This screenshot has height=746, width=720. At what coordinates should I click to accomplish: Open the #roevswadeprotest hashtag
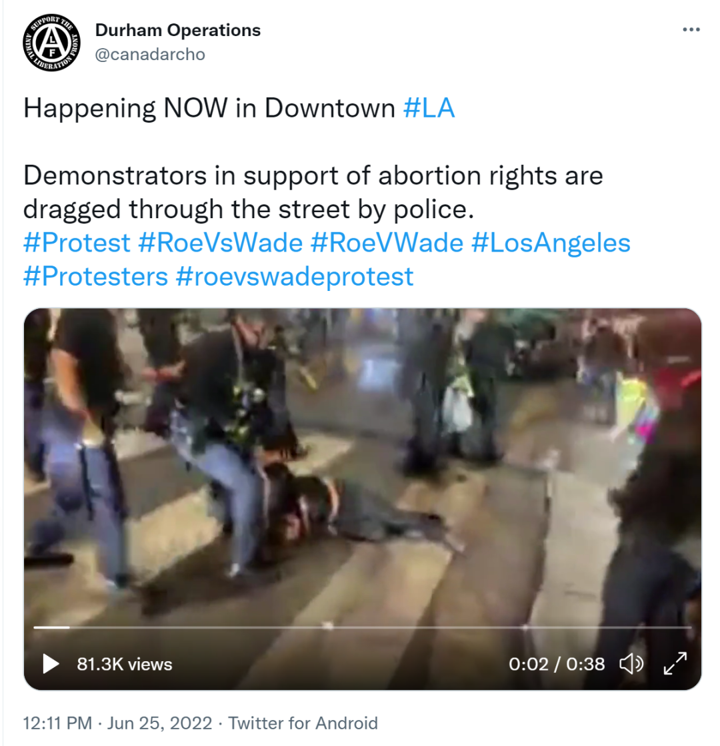(295, 276)
